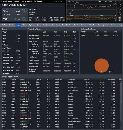Click the Underlying column header
Image resolution: width=123 pixels, height=130 pixels.
click(111, 79)
